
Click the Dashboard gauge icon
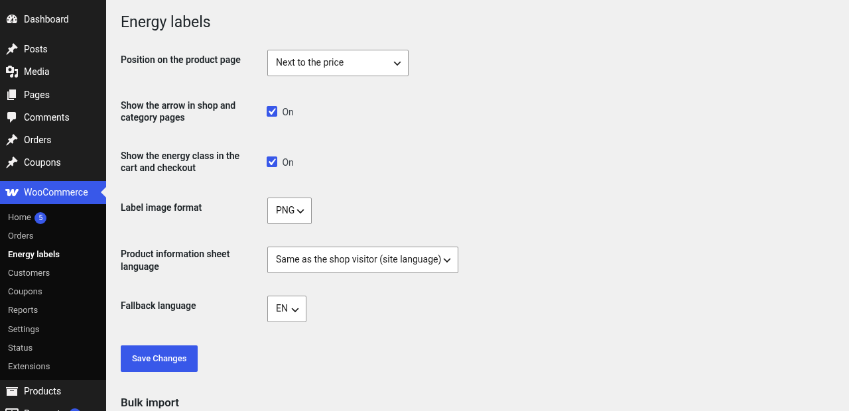pos(12,19)
